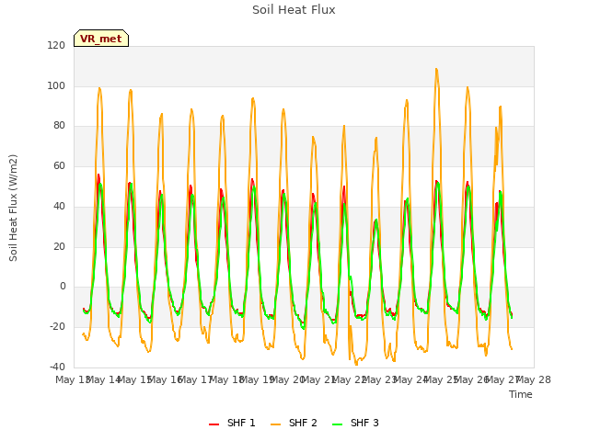
Task: Click the Soil Heat Flux (W/m2) axis title
Action: 13,208
